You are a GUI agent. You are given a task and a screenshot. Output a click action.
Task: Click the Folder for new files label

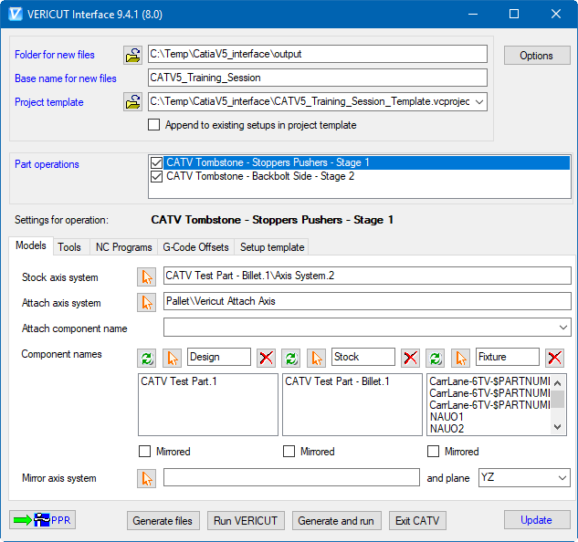55,55
